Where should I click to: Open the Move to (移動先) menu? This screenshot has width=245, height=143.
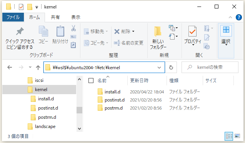[96, 32]
